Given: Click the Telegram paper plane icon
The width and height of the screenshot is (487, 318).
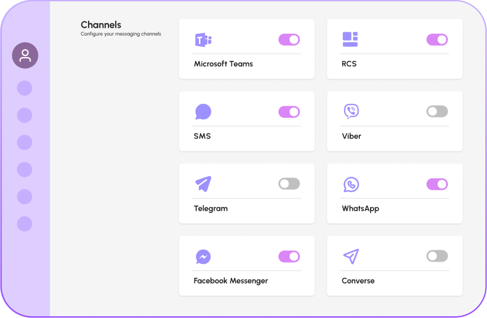Looking at the screenshot, I should pos(203,184).
